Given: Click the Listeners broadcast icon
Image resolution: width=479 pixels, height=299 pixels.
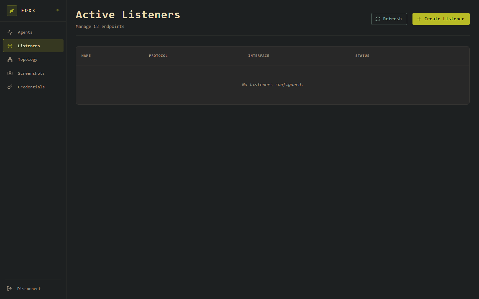Looking at the screenshot, I should tap(10, 46).
